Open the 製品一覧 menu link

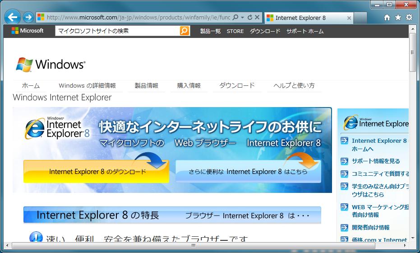coord(210,31)
